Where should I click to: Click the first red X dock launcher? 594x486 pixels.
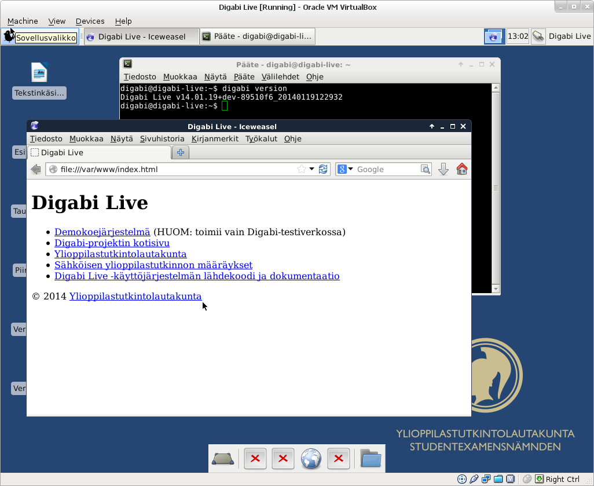(x=255, y=459)
